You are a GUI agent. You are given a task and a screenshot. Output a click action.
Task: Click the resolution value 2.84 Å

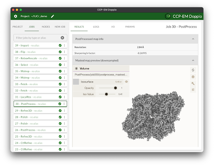click(140, 47)
